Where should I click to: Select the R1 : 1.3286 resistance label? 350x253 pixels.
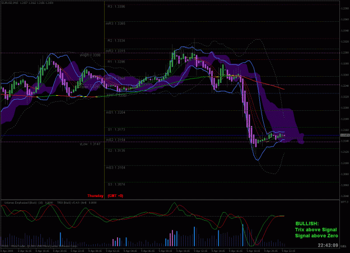click(x=116, y=62)
